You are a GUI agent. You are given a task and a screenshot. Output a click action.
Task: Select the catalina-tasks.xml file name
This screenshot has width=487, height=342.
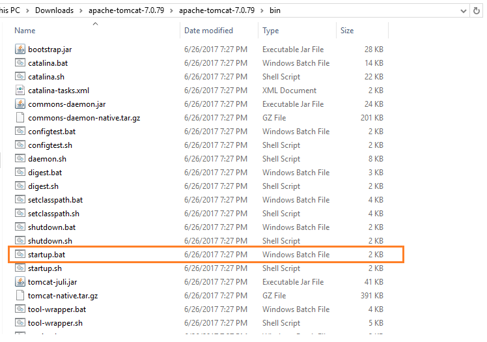59,91
